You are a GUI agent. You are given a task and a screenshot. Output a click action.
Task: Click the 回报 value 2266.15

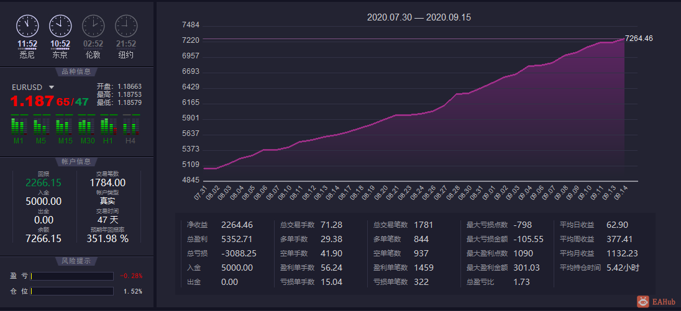(43, 183)
